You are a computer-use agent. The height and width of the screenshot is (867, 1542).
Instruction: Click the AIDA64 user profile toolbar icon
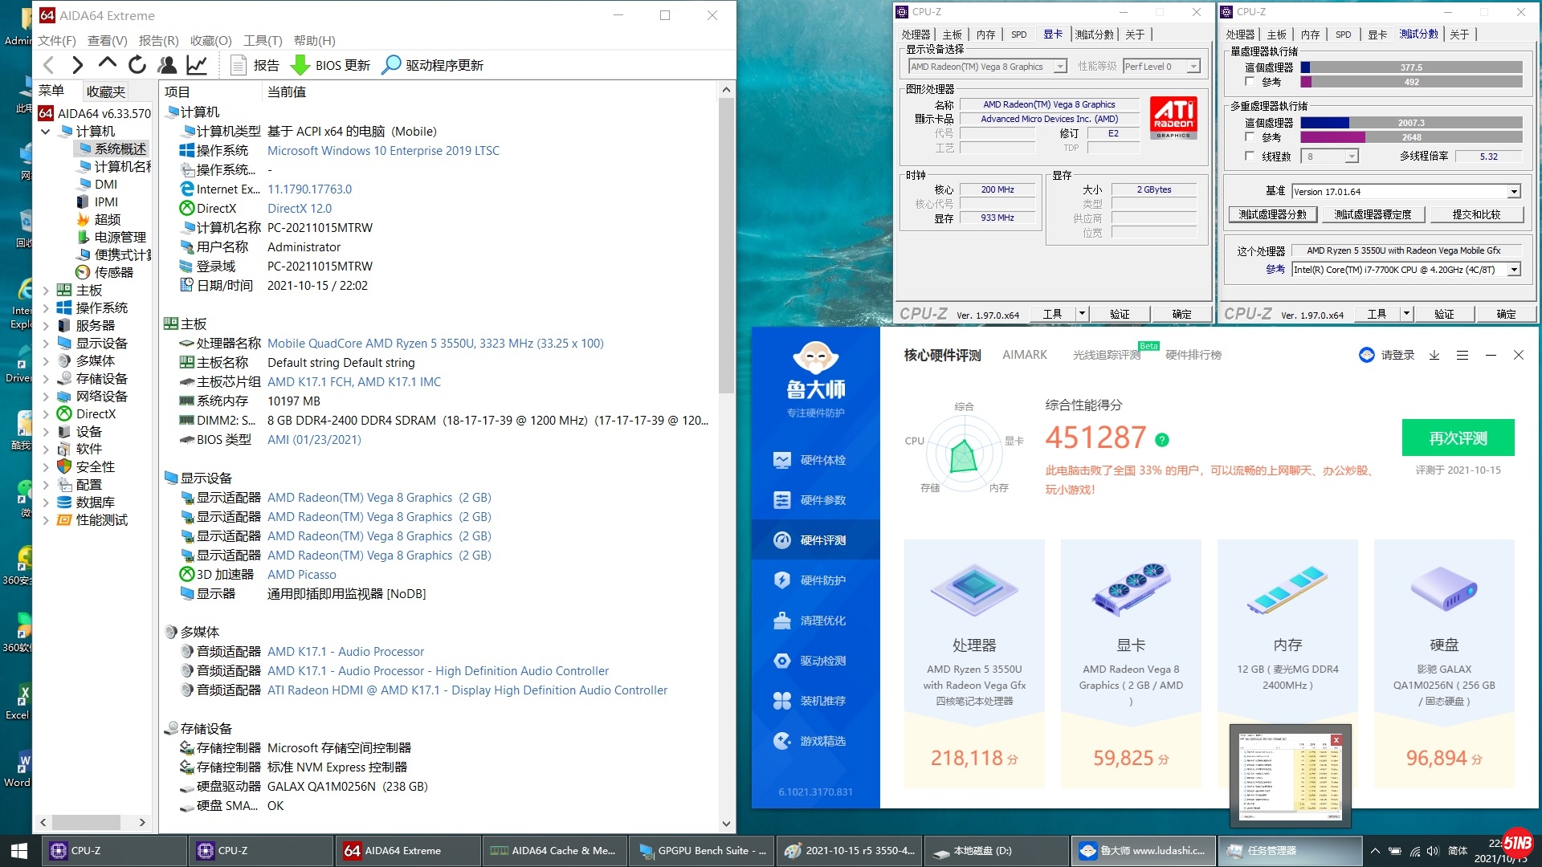(167, 65)
